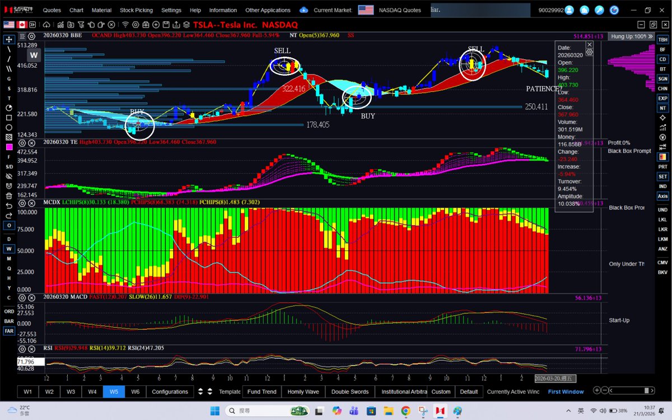Redo the last drawing action
The height and width of the screenshot is (420, 672).
[x=9, y=215]
